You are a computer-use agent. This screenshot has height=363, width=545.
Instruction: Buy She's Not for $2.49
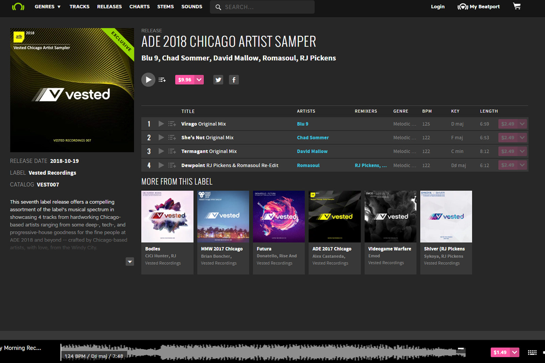pyautogui.click(x=508, y=137)
